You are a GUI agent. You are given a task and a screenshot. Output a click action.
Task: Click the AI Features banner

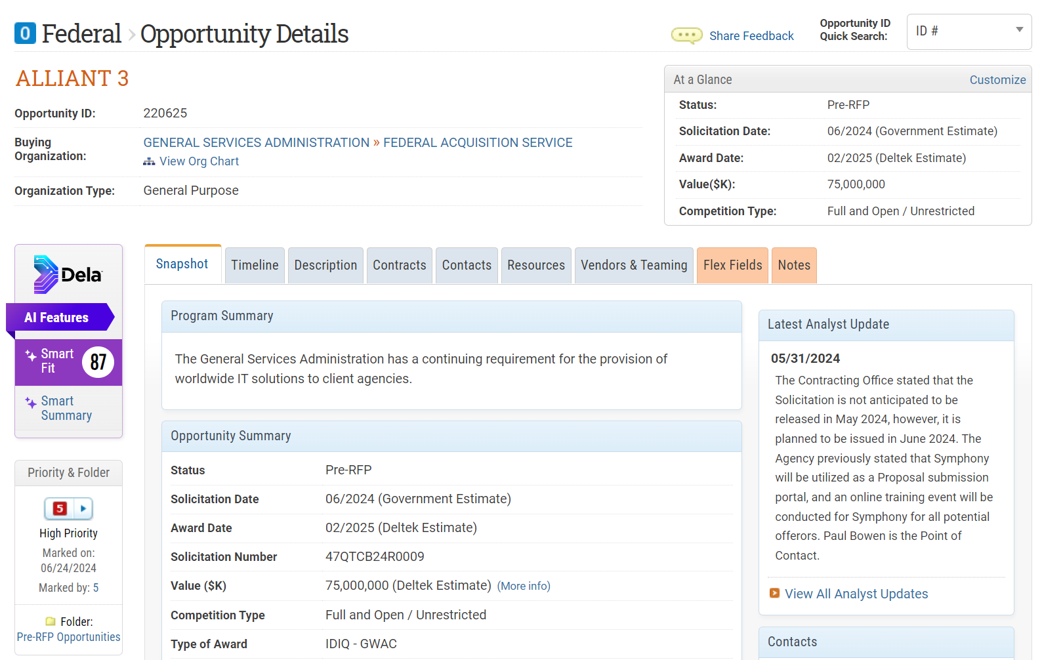coord(56,318)
